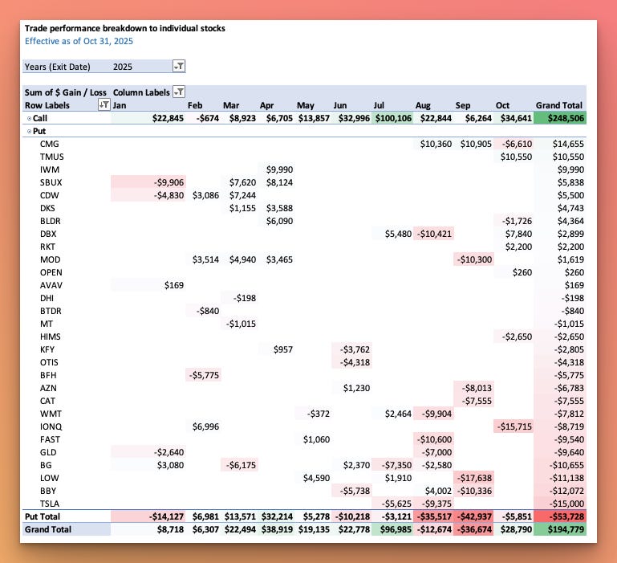The width and height of the screenshot is (617, 563).
Task: Click the Call grand total $248,506
Action: 566,118
